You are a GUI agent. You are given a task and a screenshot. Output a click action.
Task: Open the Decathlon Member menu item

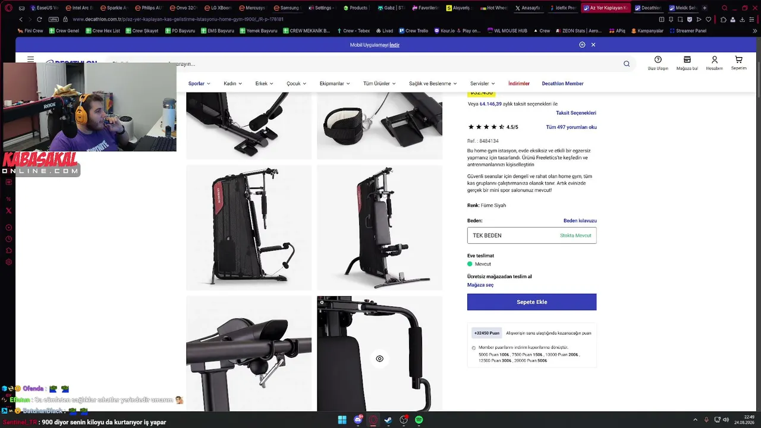coord(562,84)
